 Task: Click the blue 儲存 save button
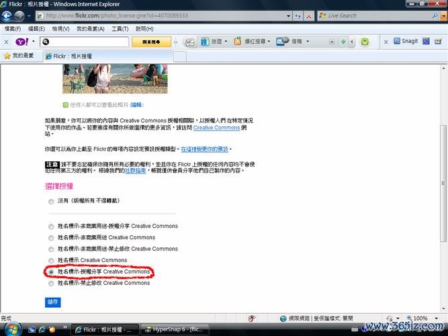(53, 302)
